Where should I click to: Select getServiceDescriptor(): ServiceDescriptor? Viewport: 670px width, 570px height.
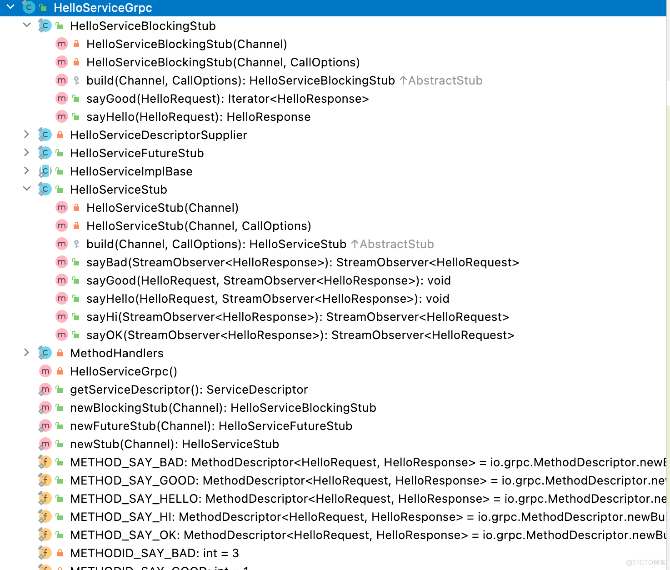333,389
